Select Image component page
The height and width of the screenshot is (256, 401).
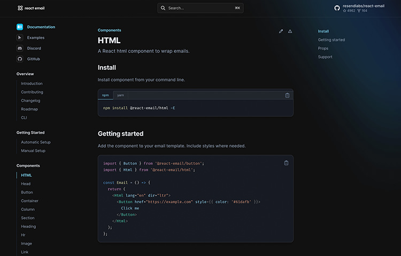pos(26,244)
